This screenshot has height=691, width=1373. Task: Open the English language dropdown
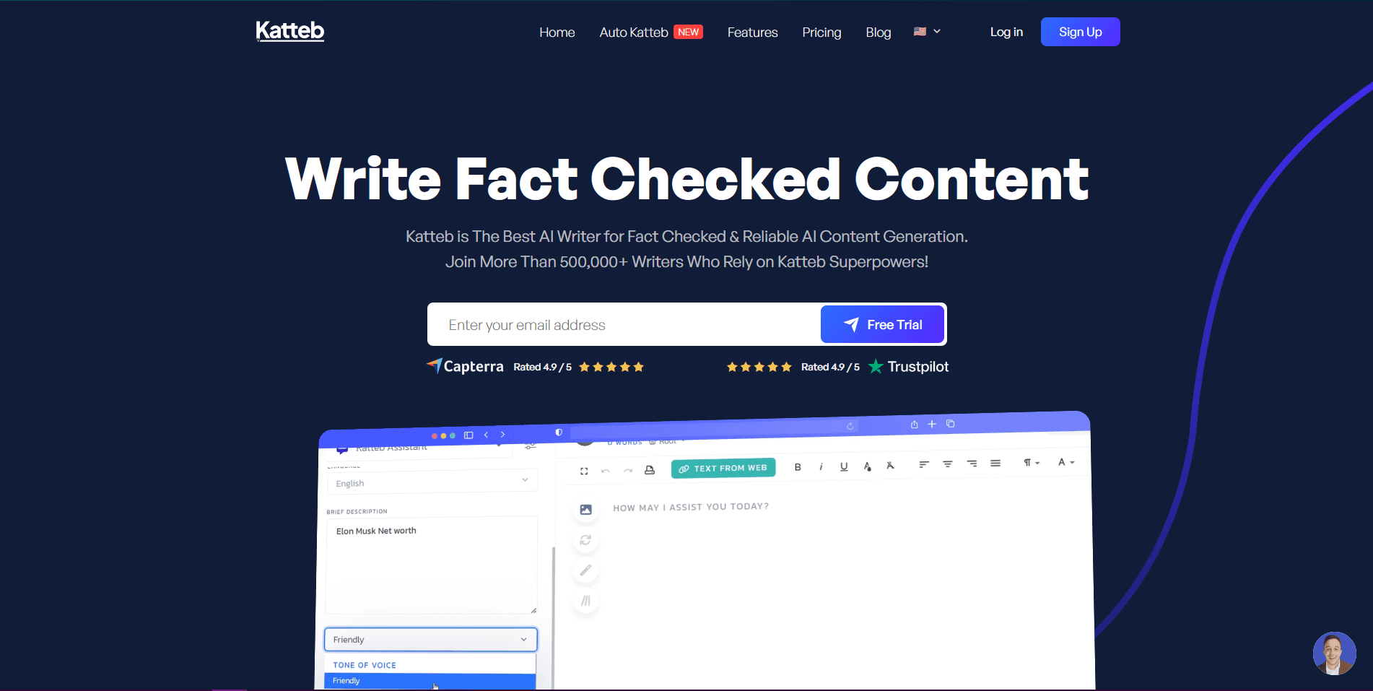click(x=432, y=482)
